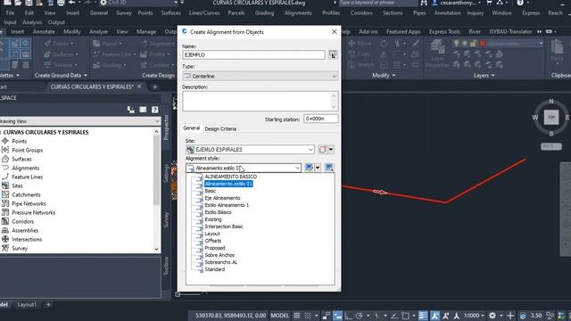This screenshot has width=571, height=321.
Task: Select Pipe Networks in Prospector tree
Action: click(x=29, y=204)
